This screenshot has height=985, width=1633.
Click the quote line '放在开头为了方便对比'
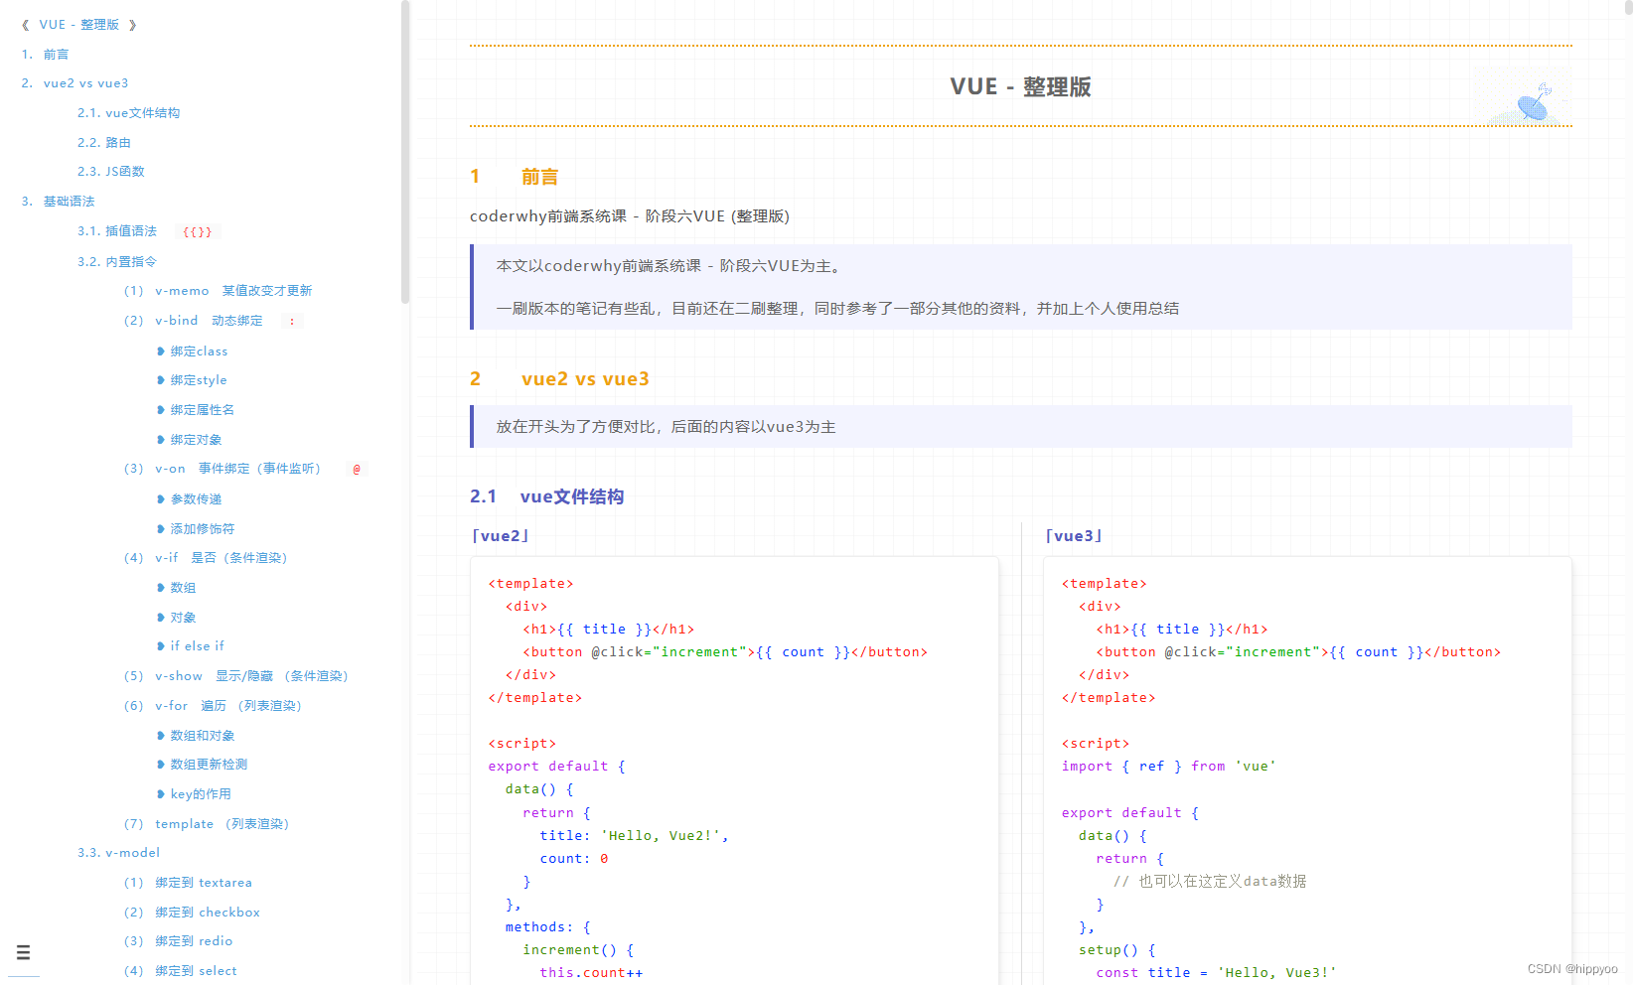[666, 427]
